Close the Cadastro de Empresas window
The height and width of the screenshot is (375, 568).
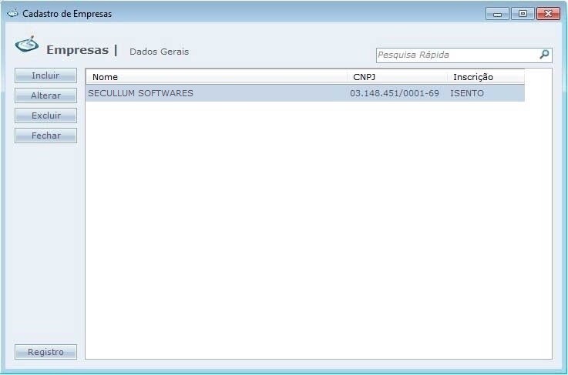point(548,14)
